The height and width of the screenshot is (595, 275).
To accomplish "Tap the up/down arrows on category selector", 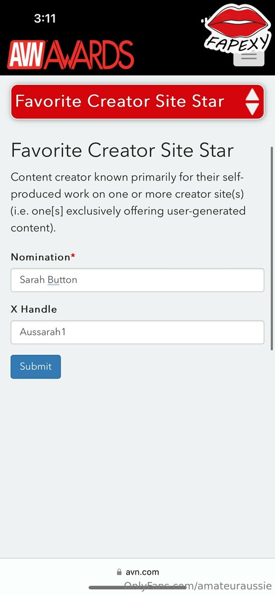I will (x=252, y=102).
